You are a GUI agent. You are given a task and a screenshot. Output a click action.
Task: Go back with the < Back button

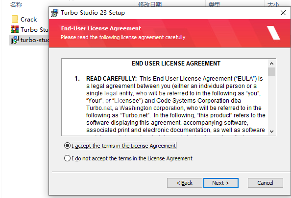click(x=185, y=183)
